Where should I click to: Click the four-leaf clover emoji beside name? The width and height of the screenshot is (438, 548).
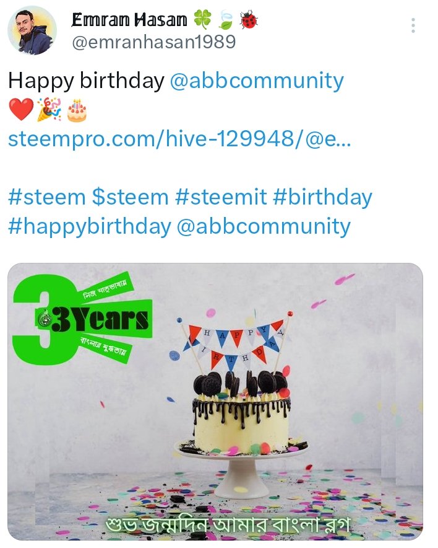pos(203,20)
